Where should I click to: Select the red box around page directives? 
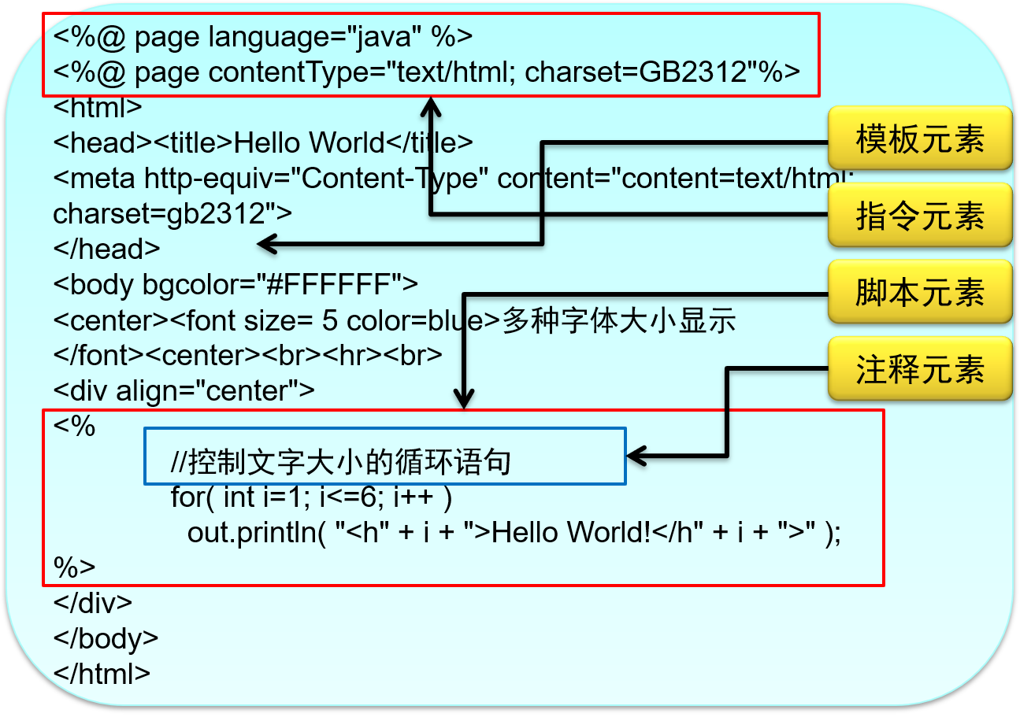coord(425,54)
